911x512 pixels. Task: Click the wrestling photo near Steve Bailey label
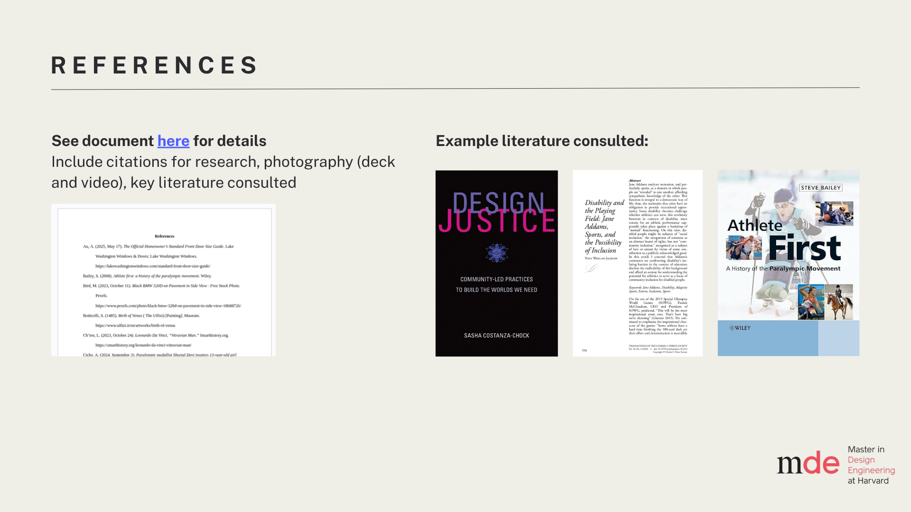pos(834,213)
